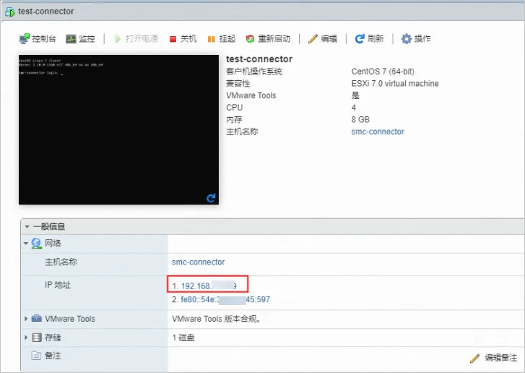Click the 'IP 地址' row label
The height and width of the screenshot is (373, 525).
(x=58, y=285)
